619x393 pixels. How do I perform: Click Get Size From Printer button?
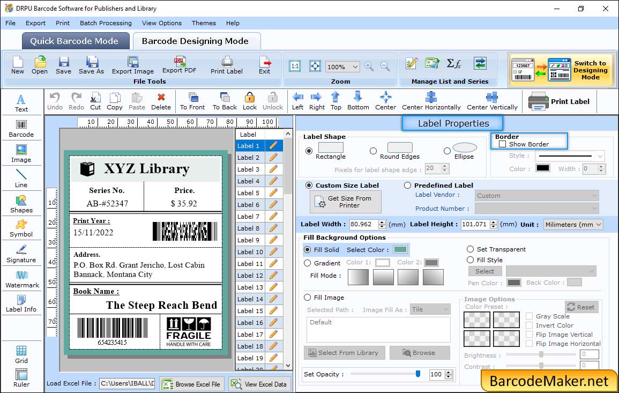[346, 202]
